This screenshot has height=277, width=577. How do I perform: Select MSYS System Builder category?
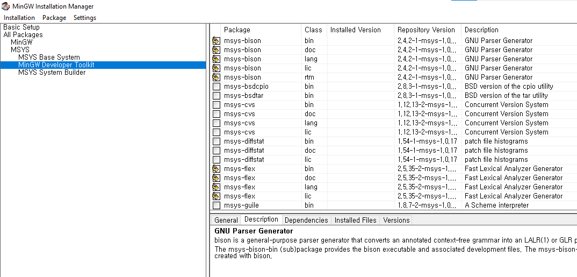tap(52, 73)
